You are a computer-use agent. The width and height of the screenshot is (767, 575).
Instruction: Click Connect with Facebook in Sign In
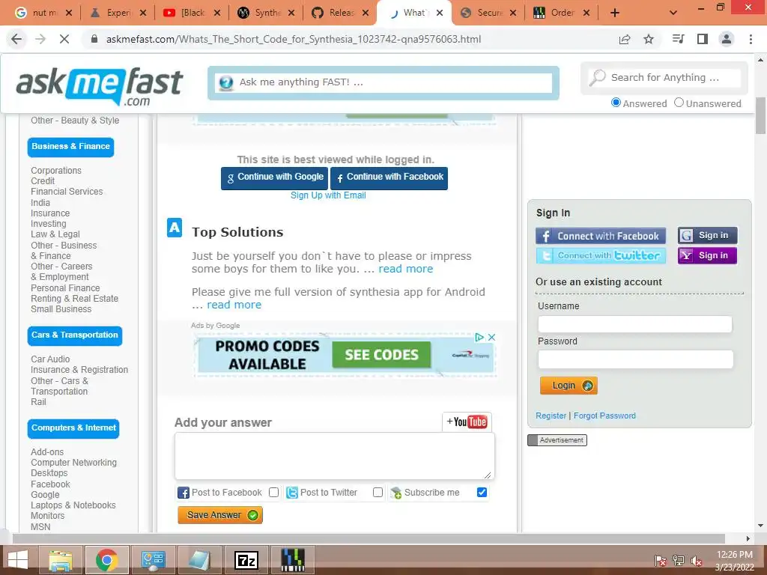601,236
